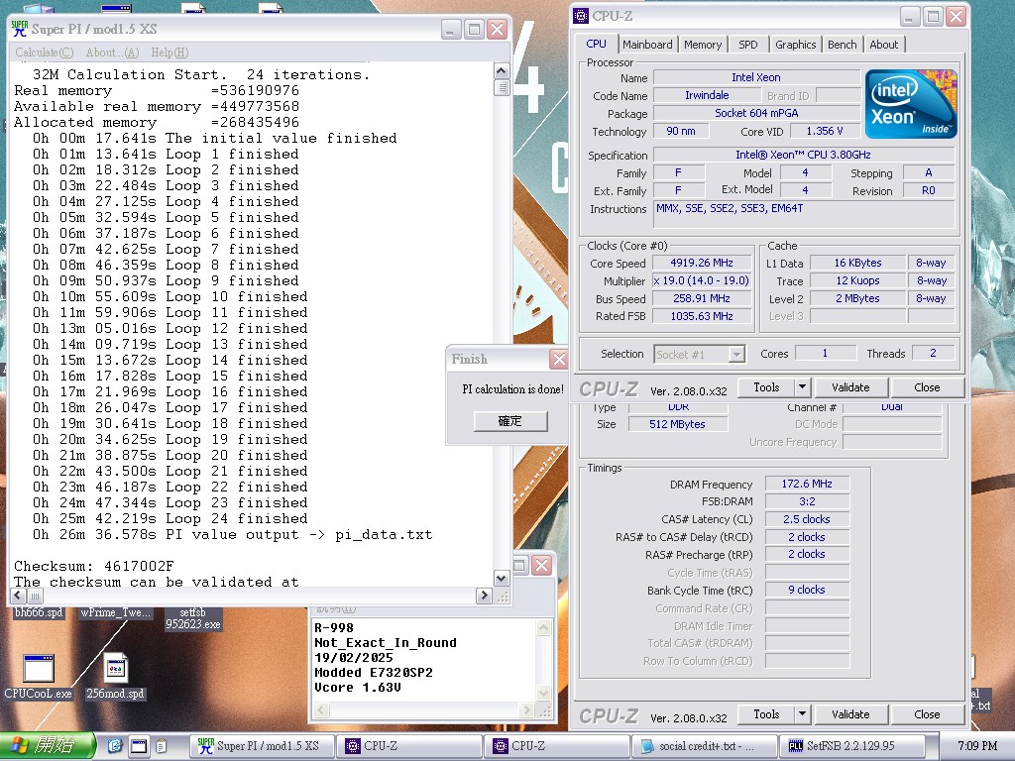
Task: Click the notepad vertical scrollbar up arrow
Action: (544, 627)
